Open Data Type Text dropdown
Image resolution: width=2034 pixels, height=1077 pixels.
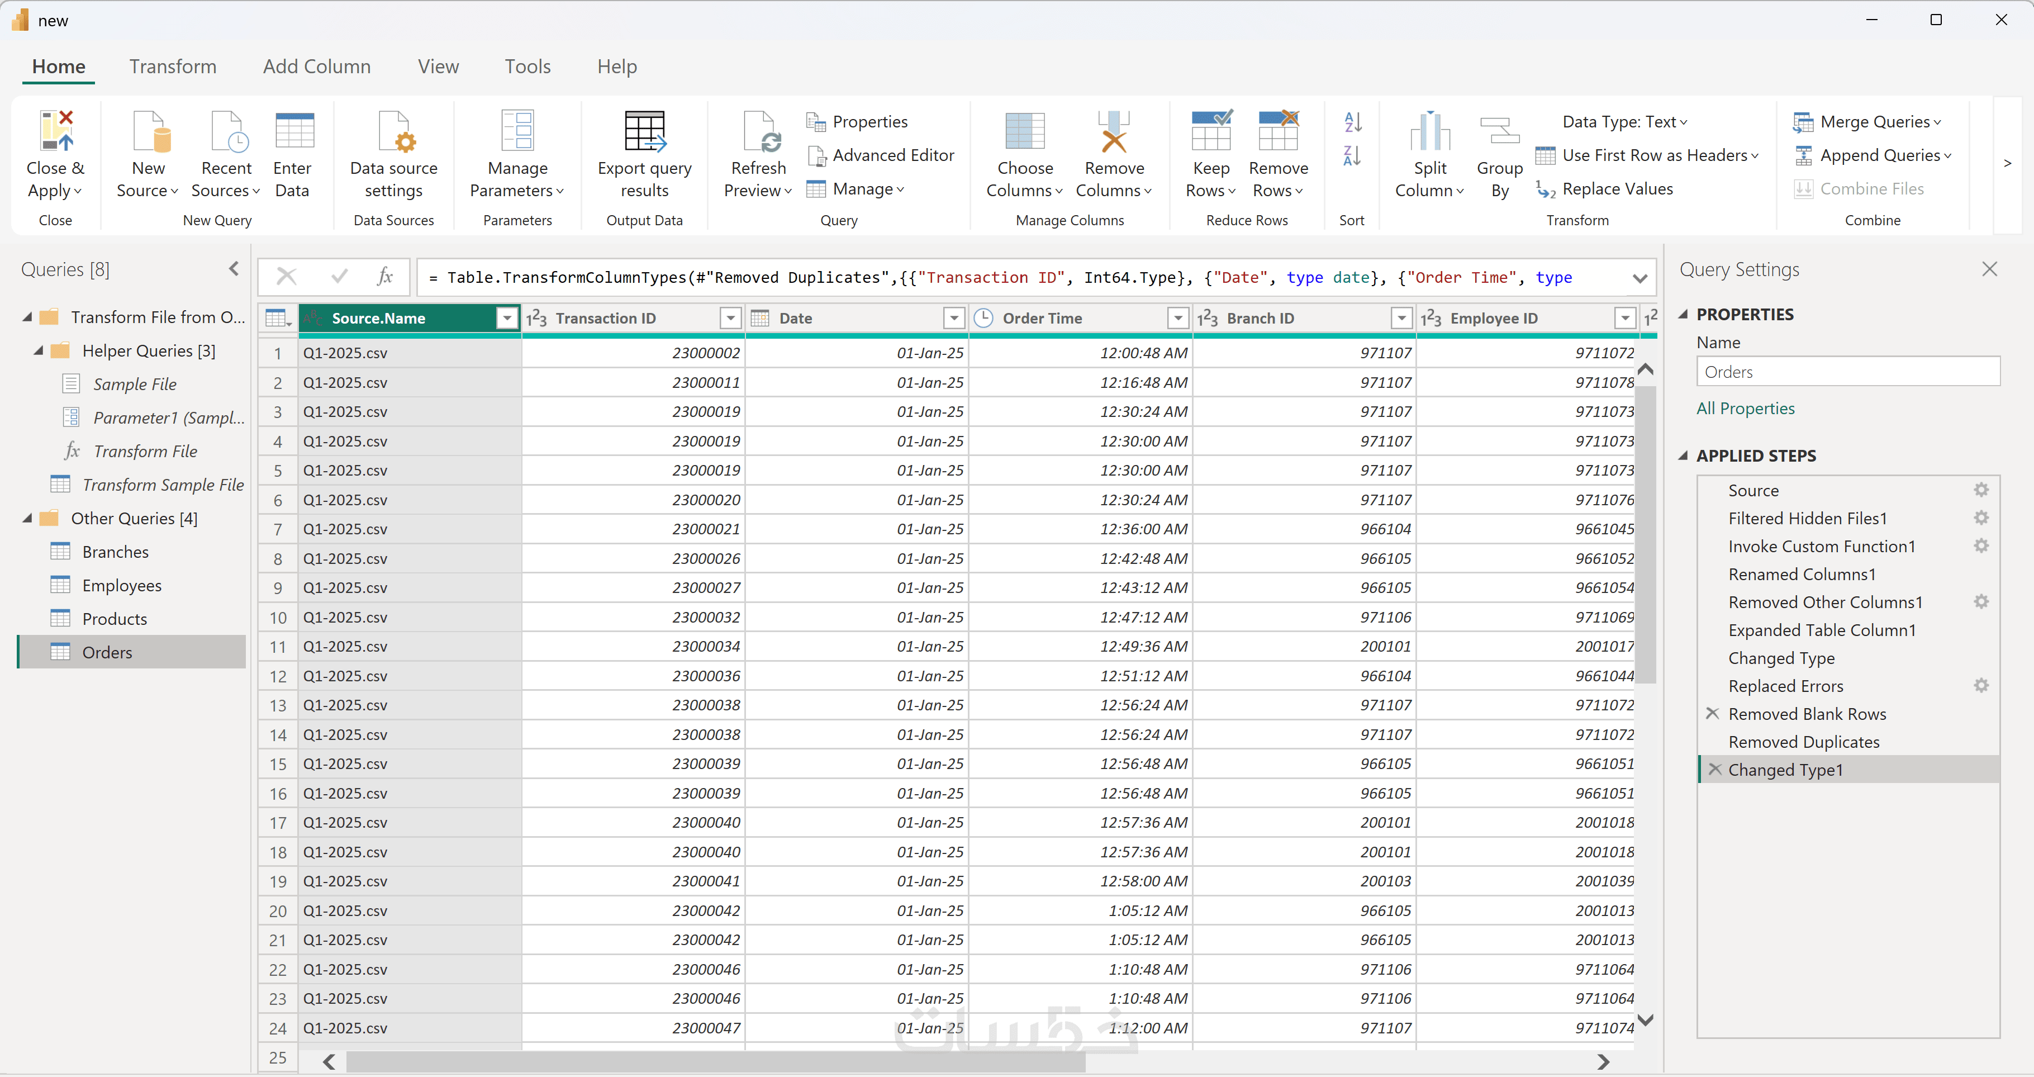(x=1624, y=122)
